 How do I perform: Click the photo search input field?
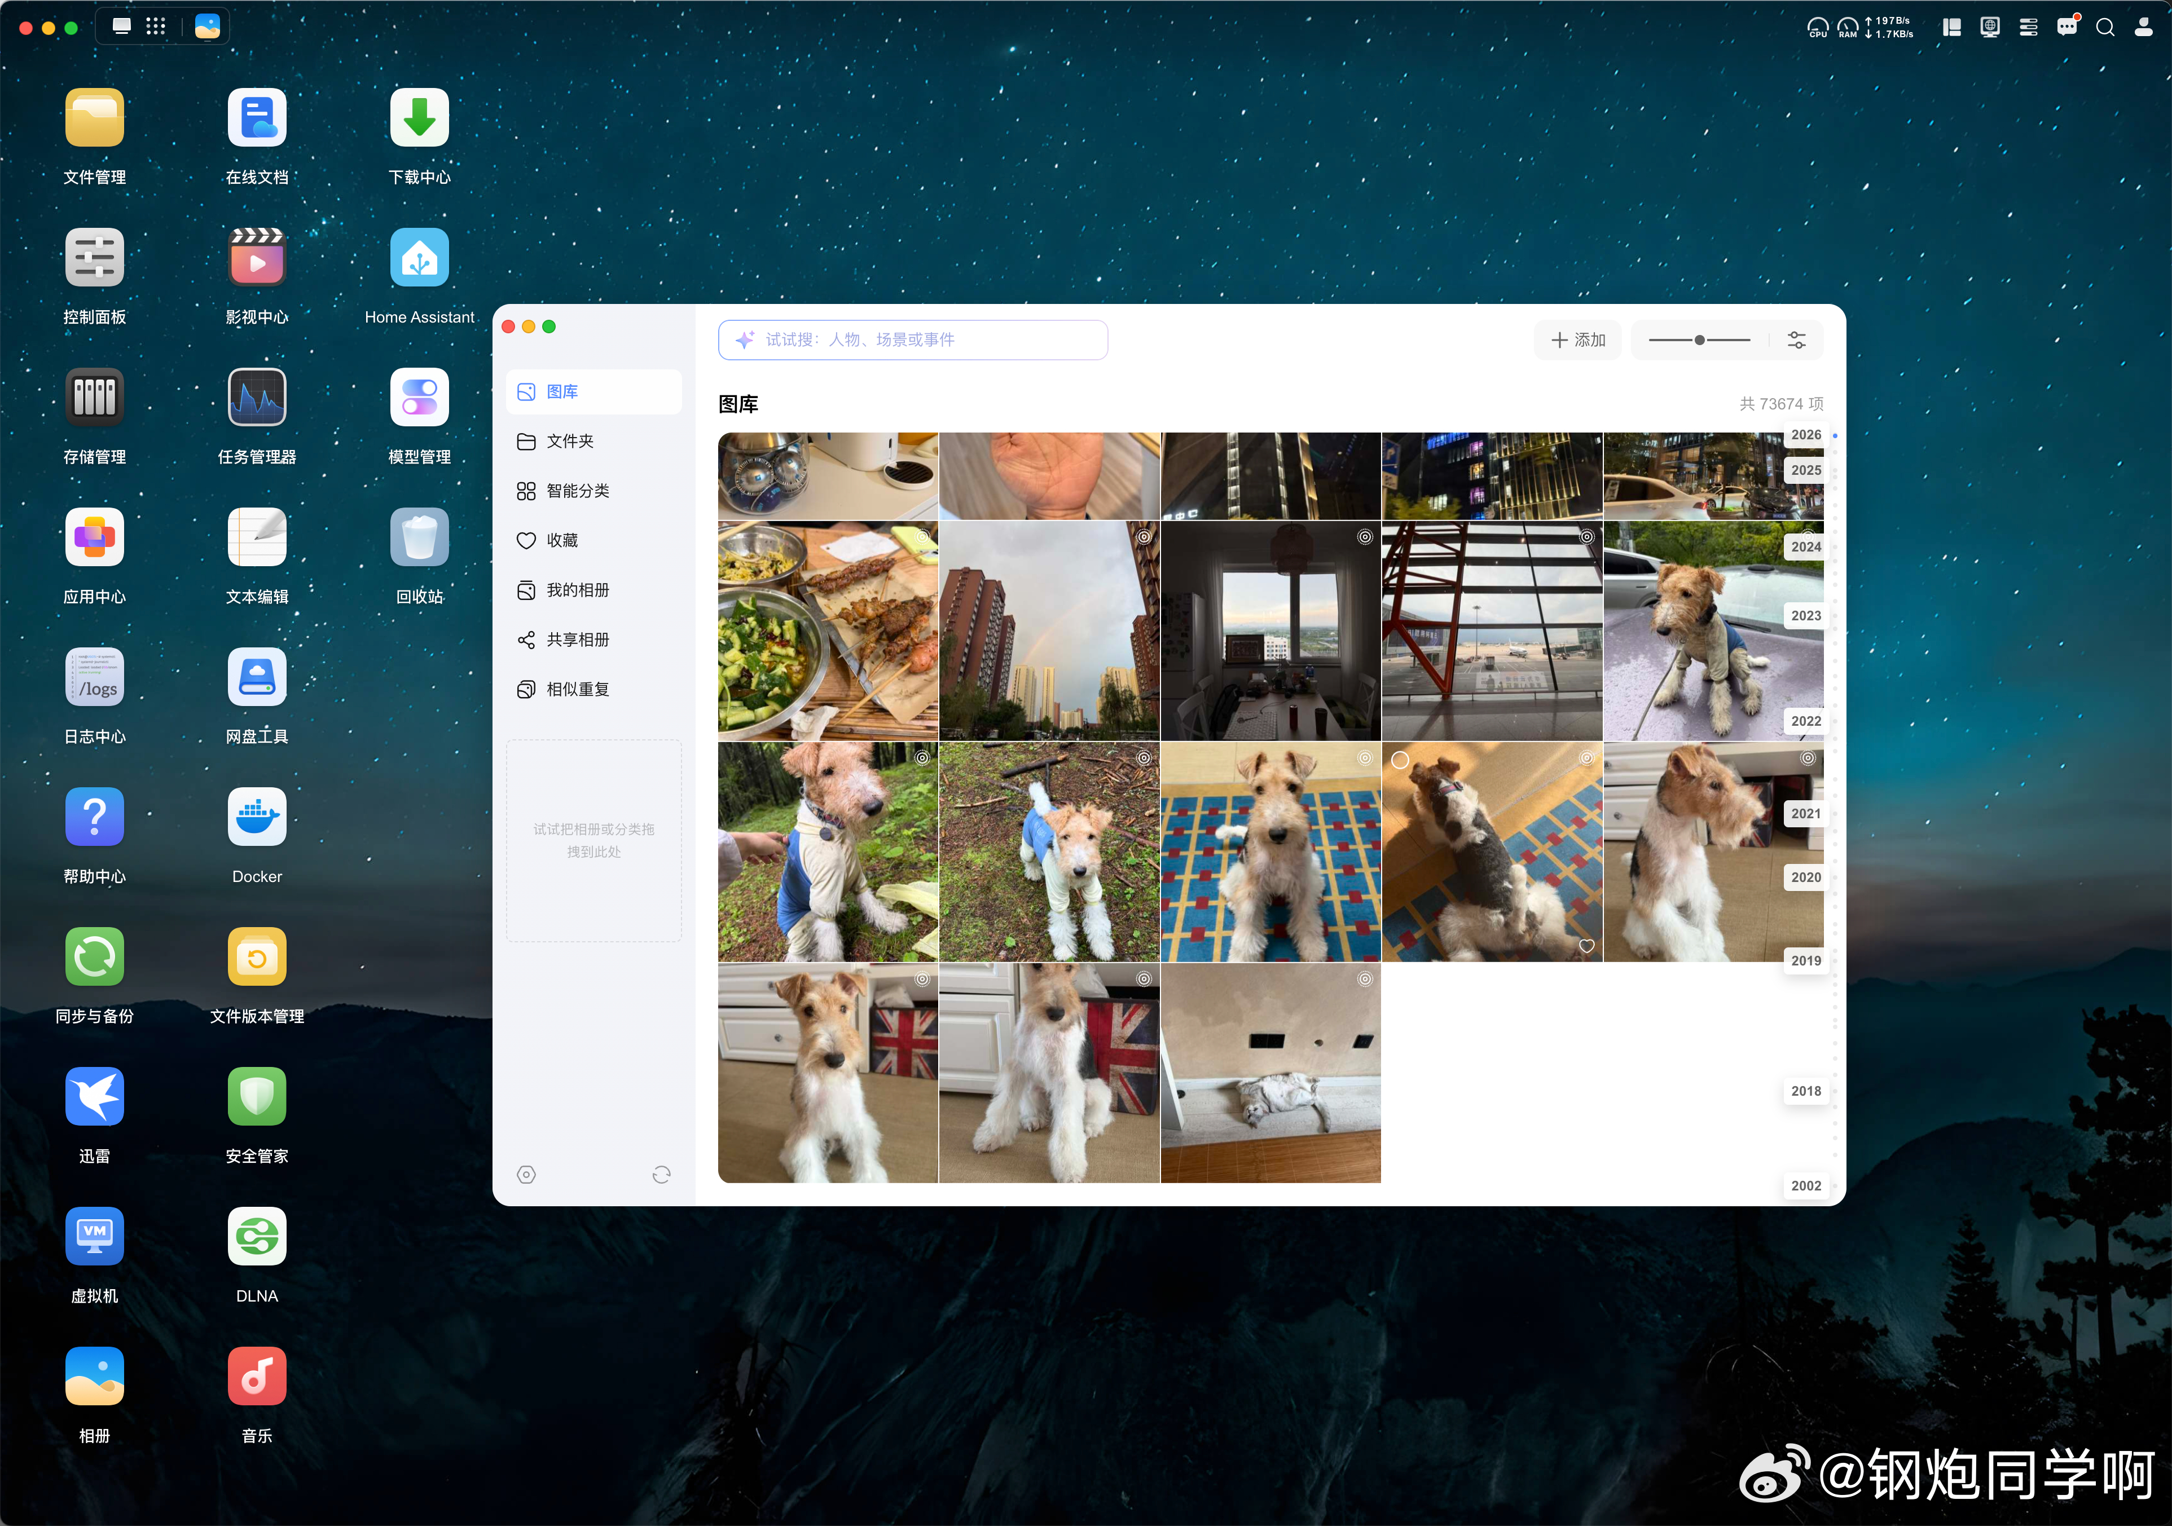(x=913, y=341)
